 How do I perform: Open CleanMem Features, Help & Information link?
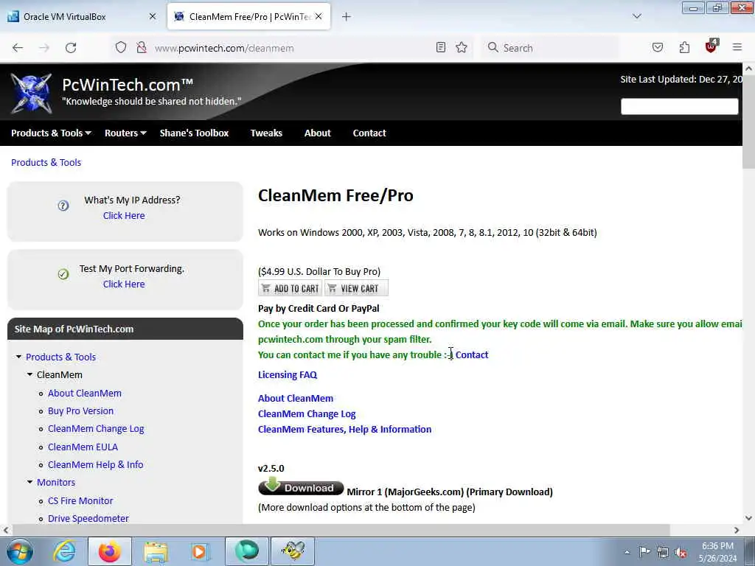click(x=345, y=430)
